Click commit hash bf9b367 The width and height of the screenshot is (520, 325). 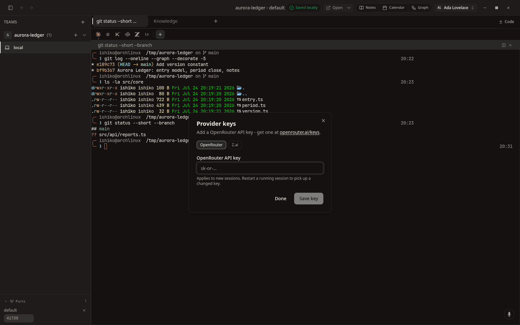click(106, 71)
